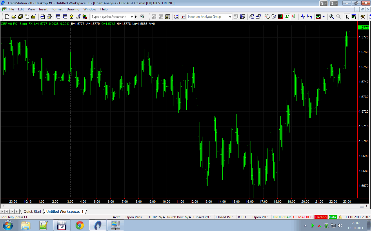Click the New Workspace icon
Screen dimensions: 371x231
click(x=7, y=17)
